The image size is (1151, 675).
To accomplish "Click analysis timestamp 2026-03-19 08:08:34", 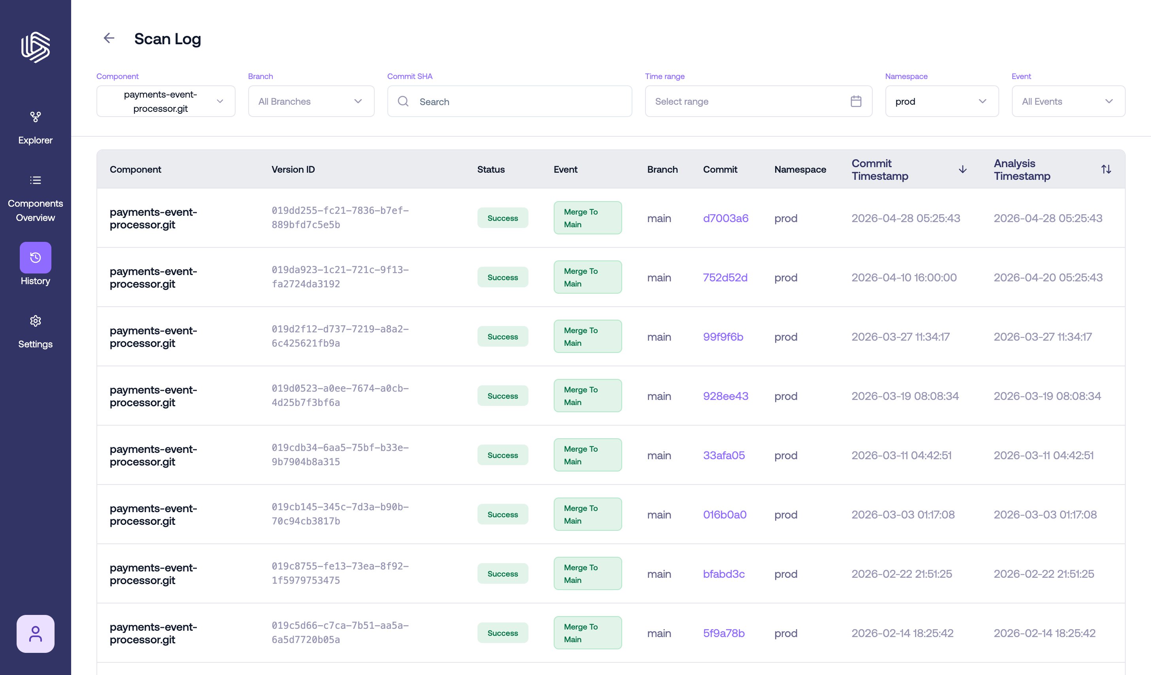I will [x=1047, y=396].
